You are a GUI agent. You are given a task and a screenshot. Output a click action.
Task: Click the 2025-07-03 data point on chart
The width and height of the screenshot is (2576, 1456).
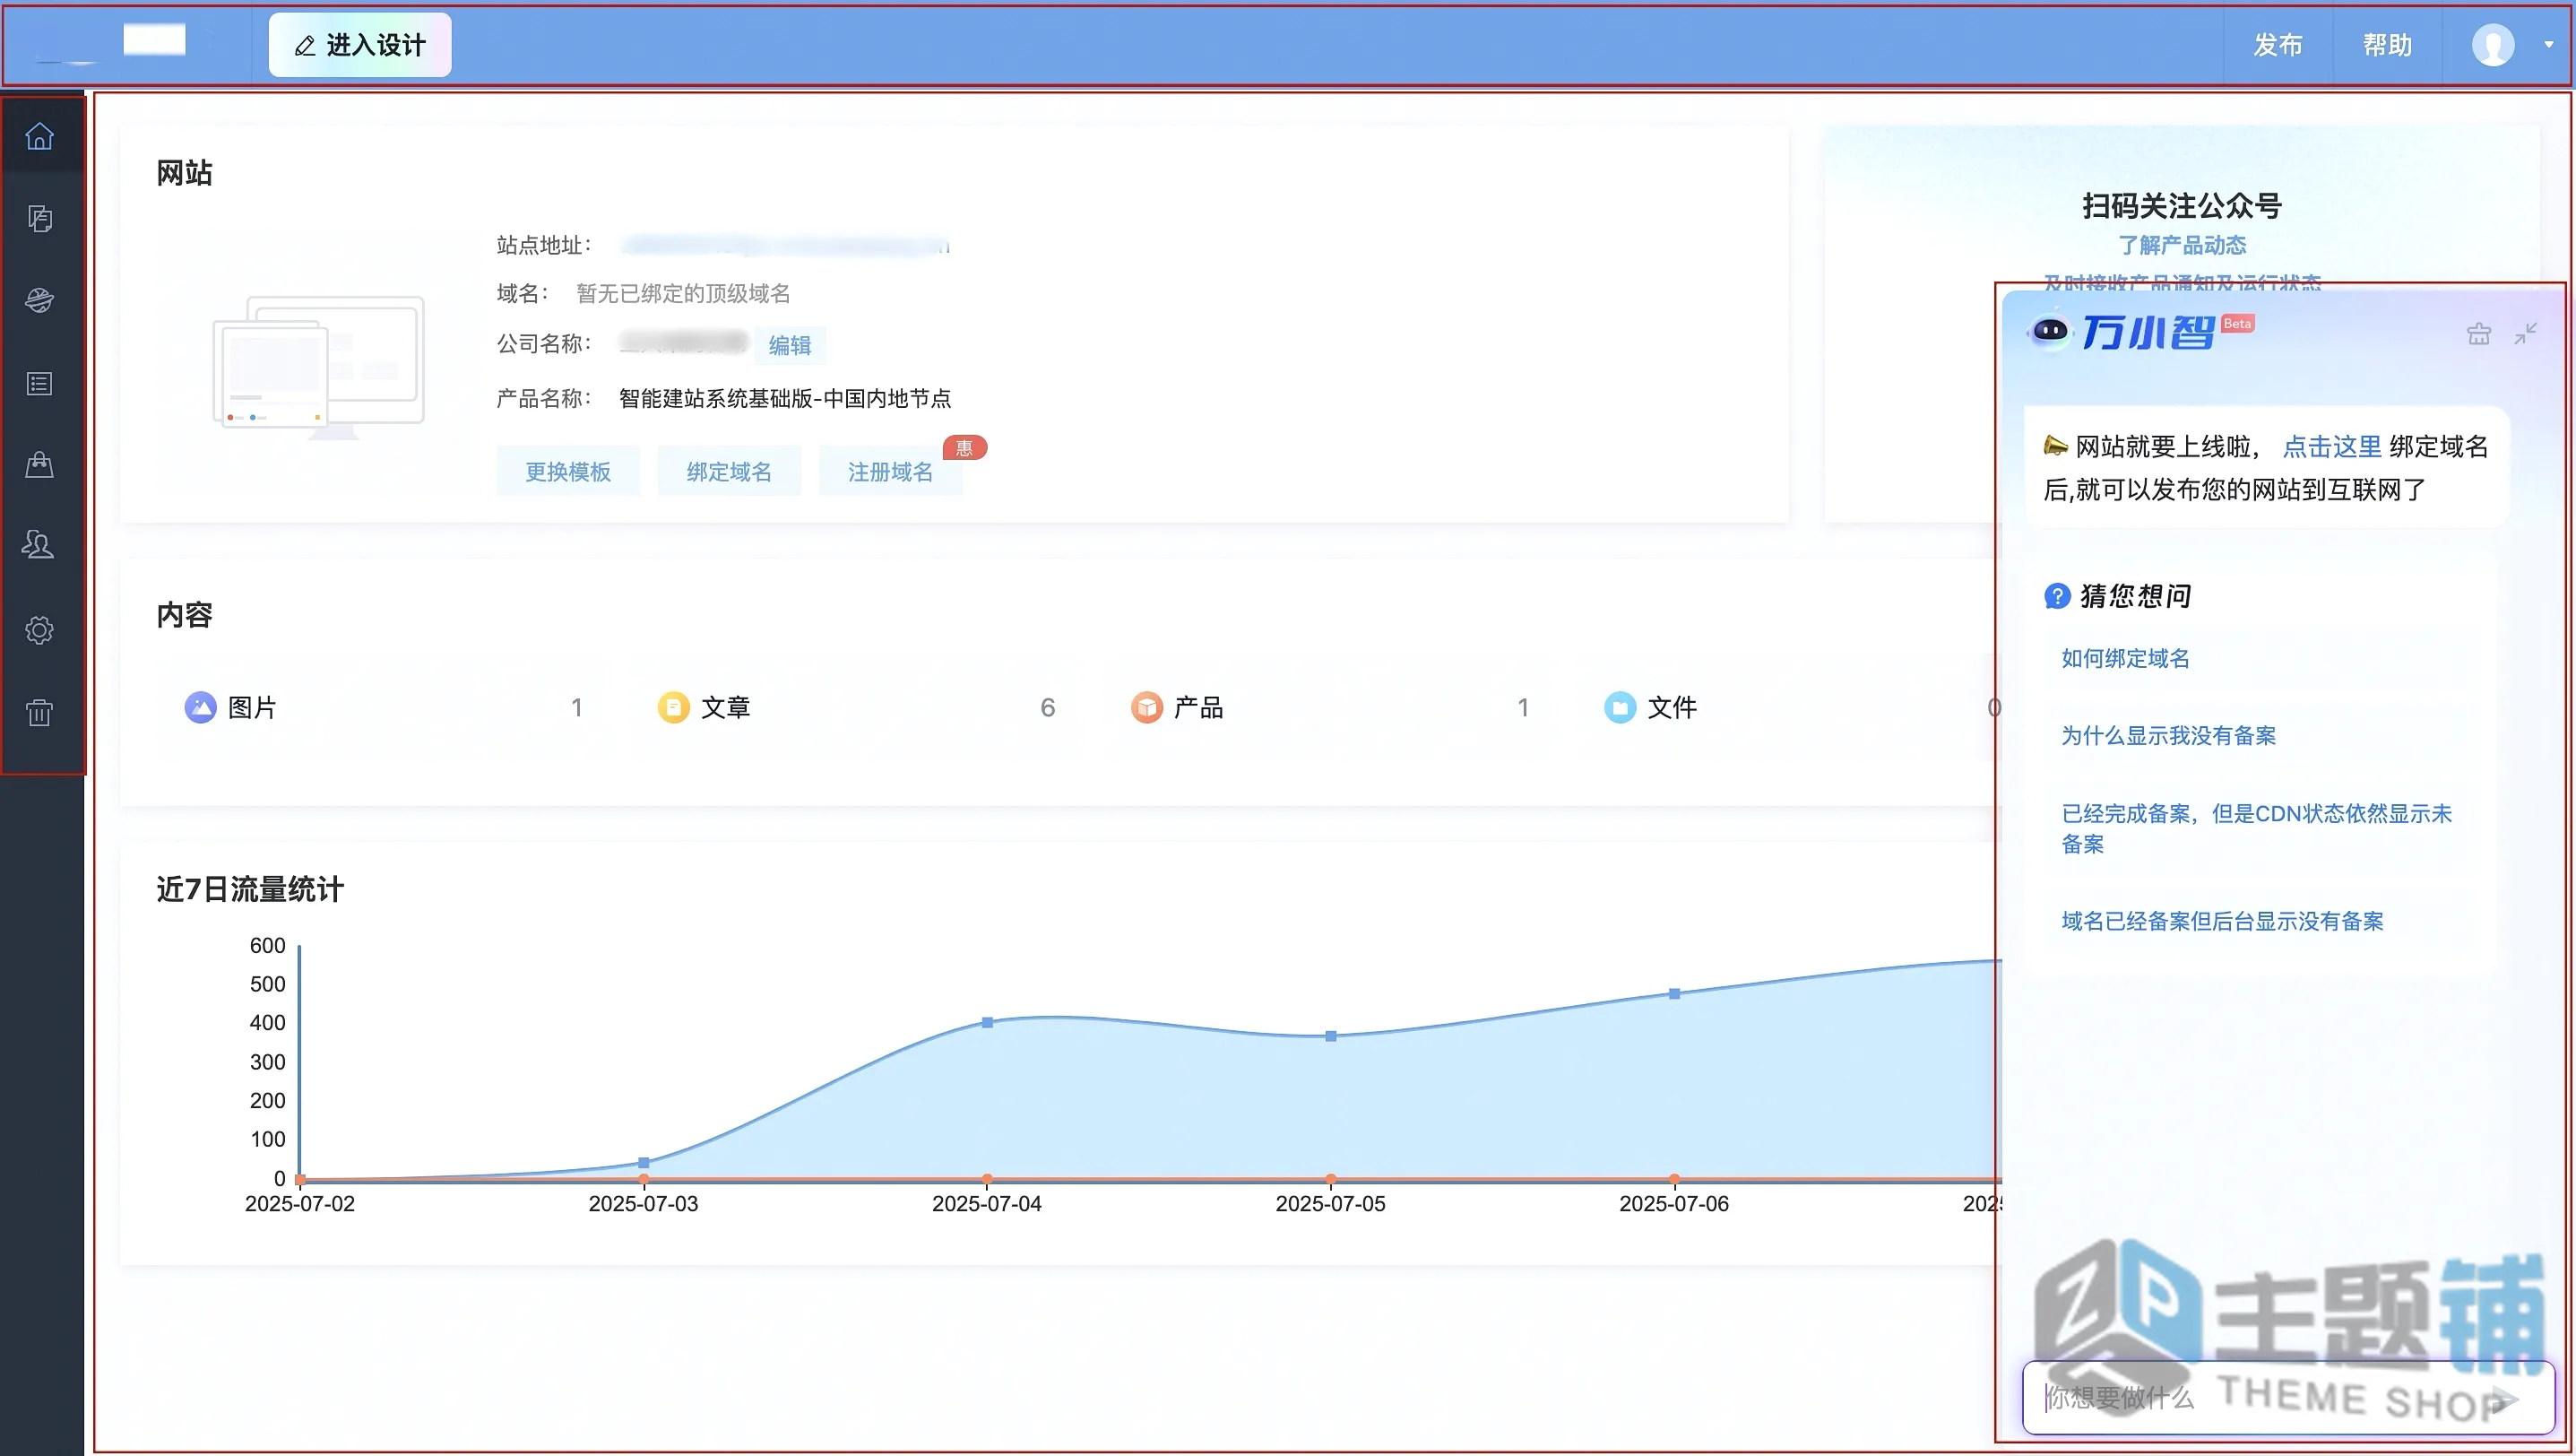click(644, 1162)
